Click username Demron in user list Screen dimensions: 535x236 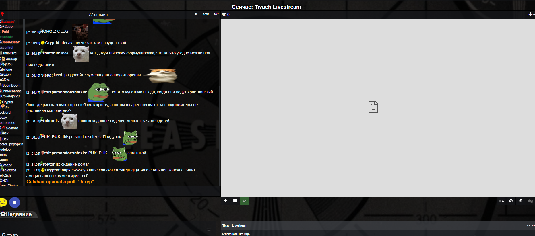click(x=12, y=128)
